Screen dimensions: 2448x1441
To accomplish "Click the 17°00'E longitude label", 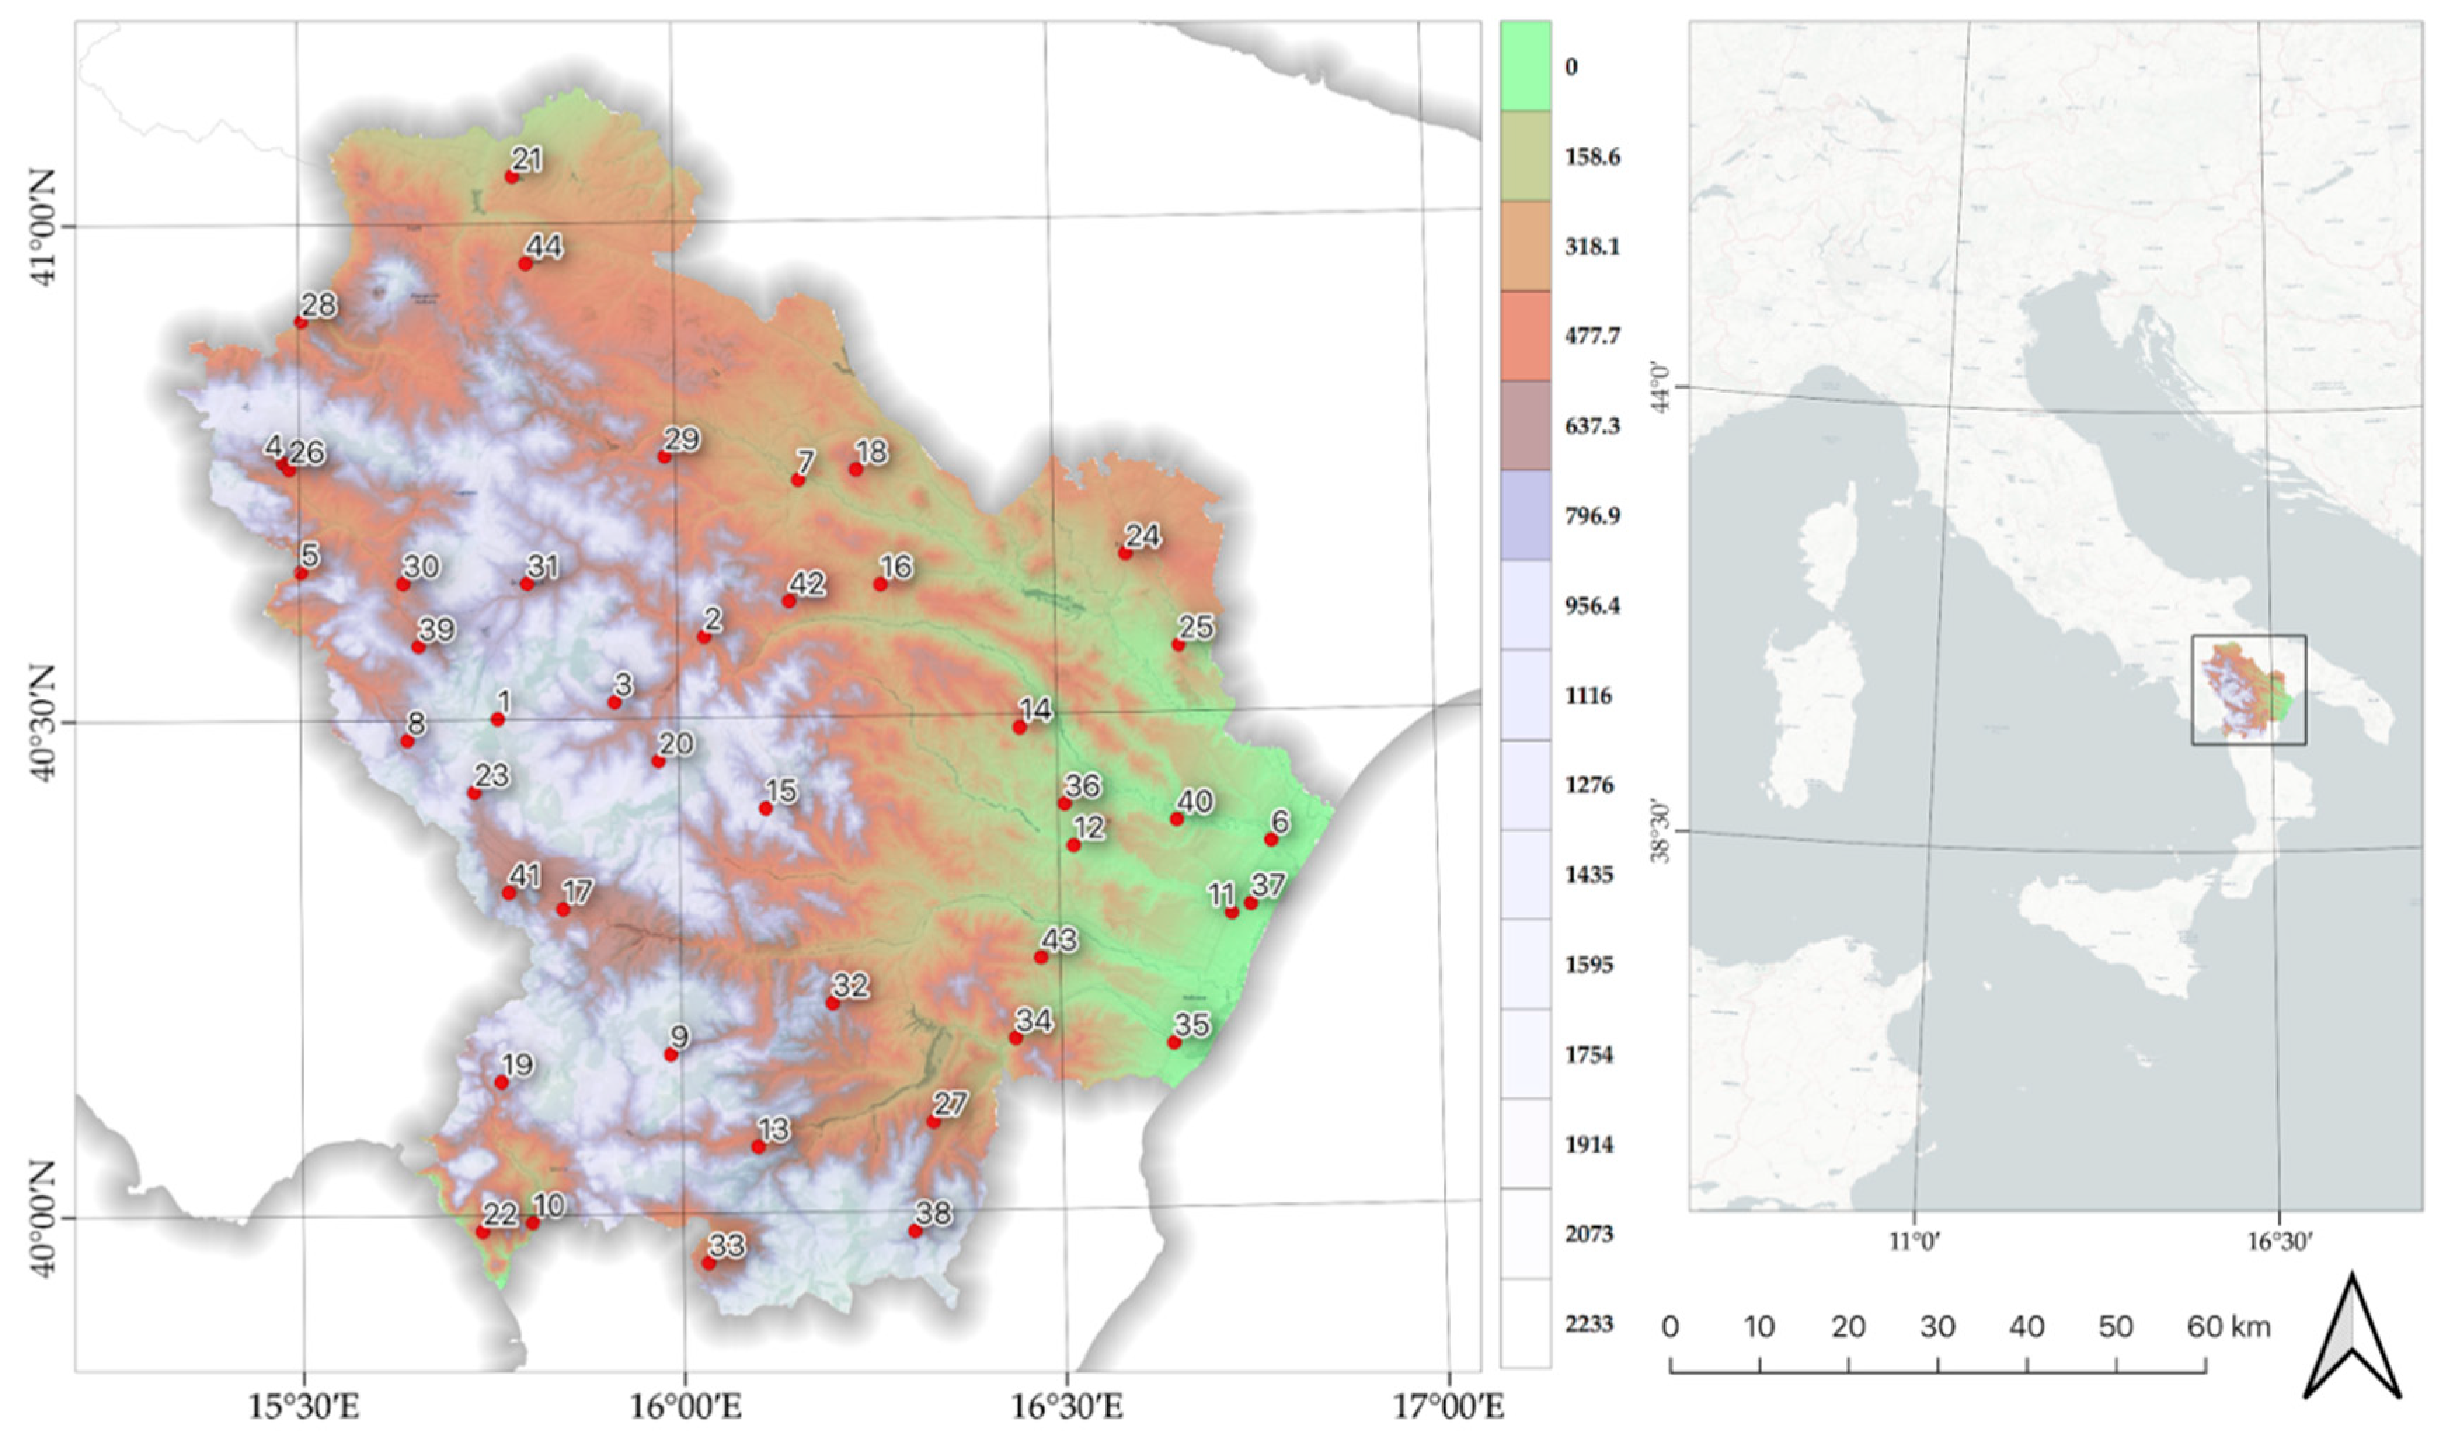I will [x=1448, y=1406].
